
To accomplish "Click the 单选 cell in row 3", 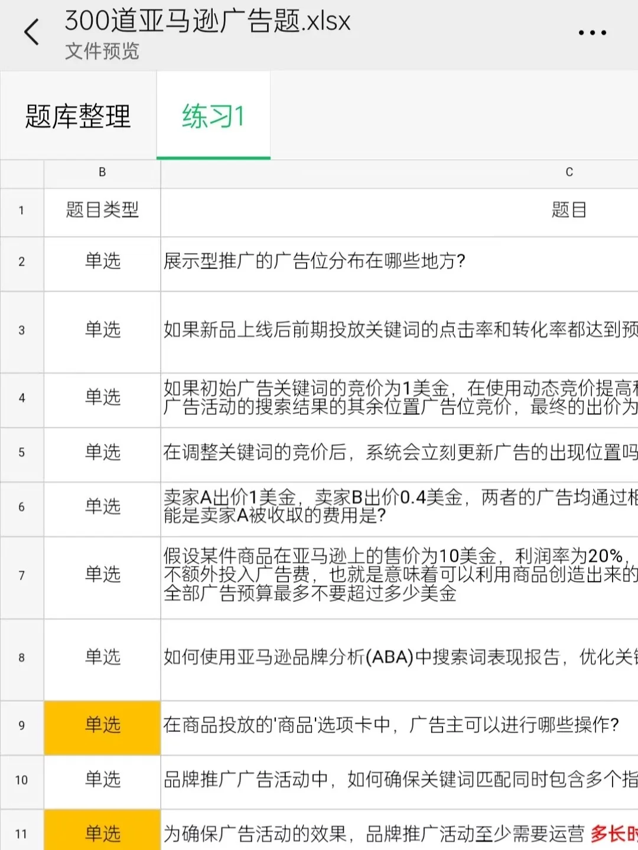I will coord(102,331).
